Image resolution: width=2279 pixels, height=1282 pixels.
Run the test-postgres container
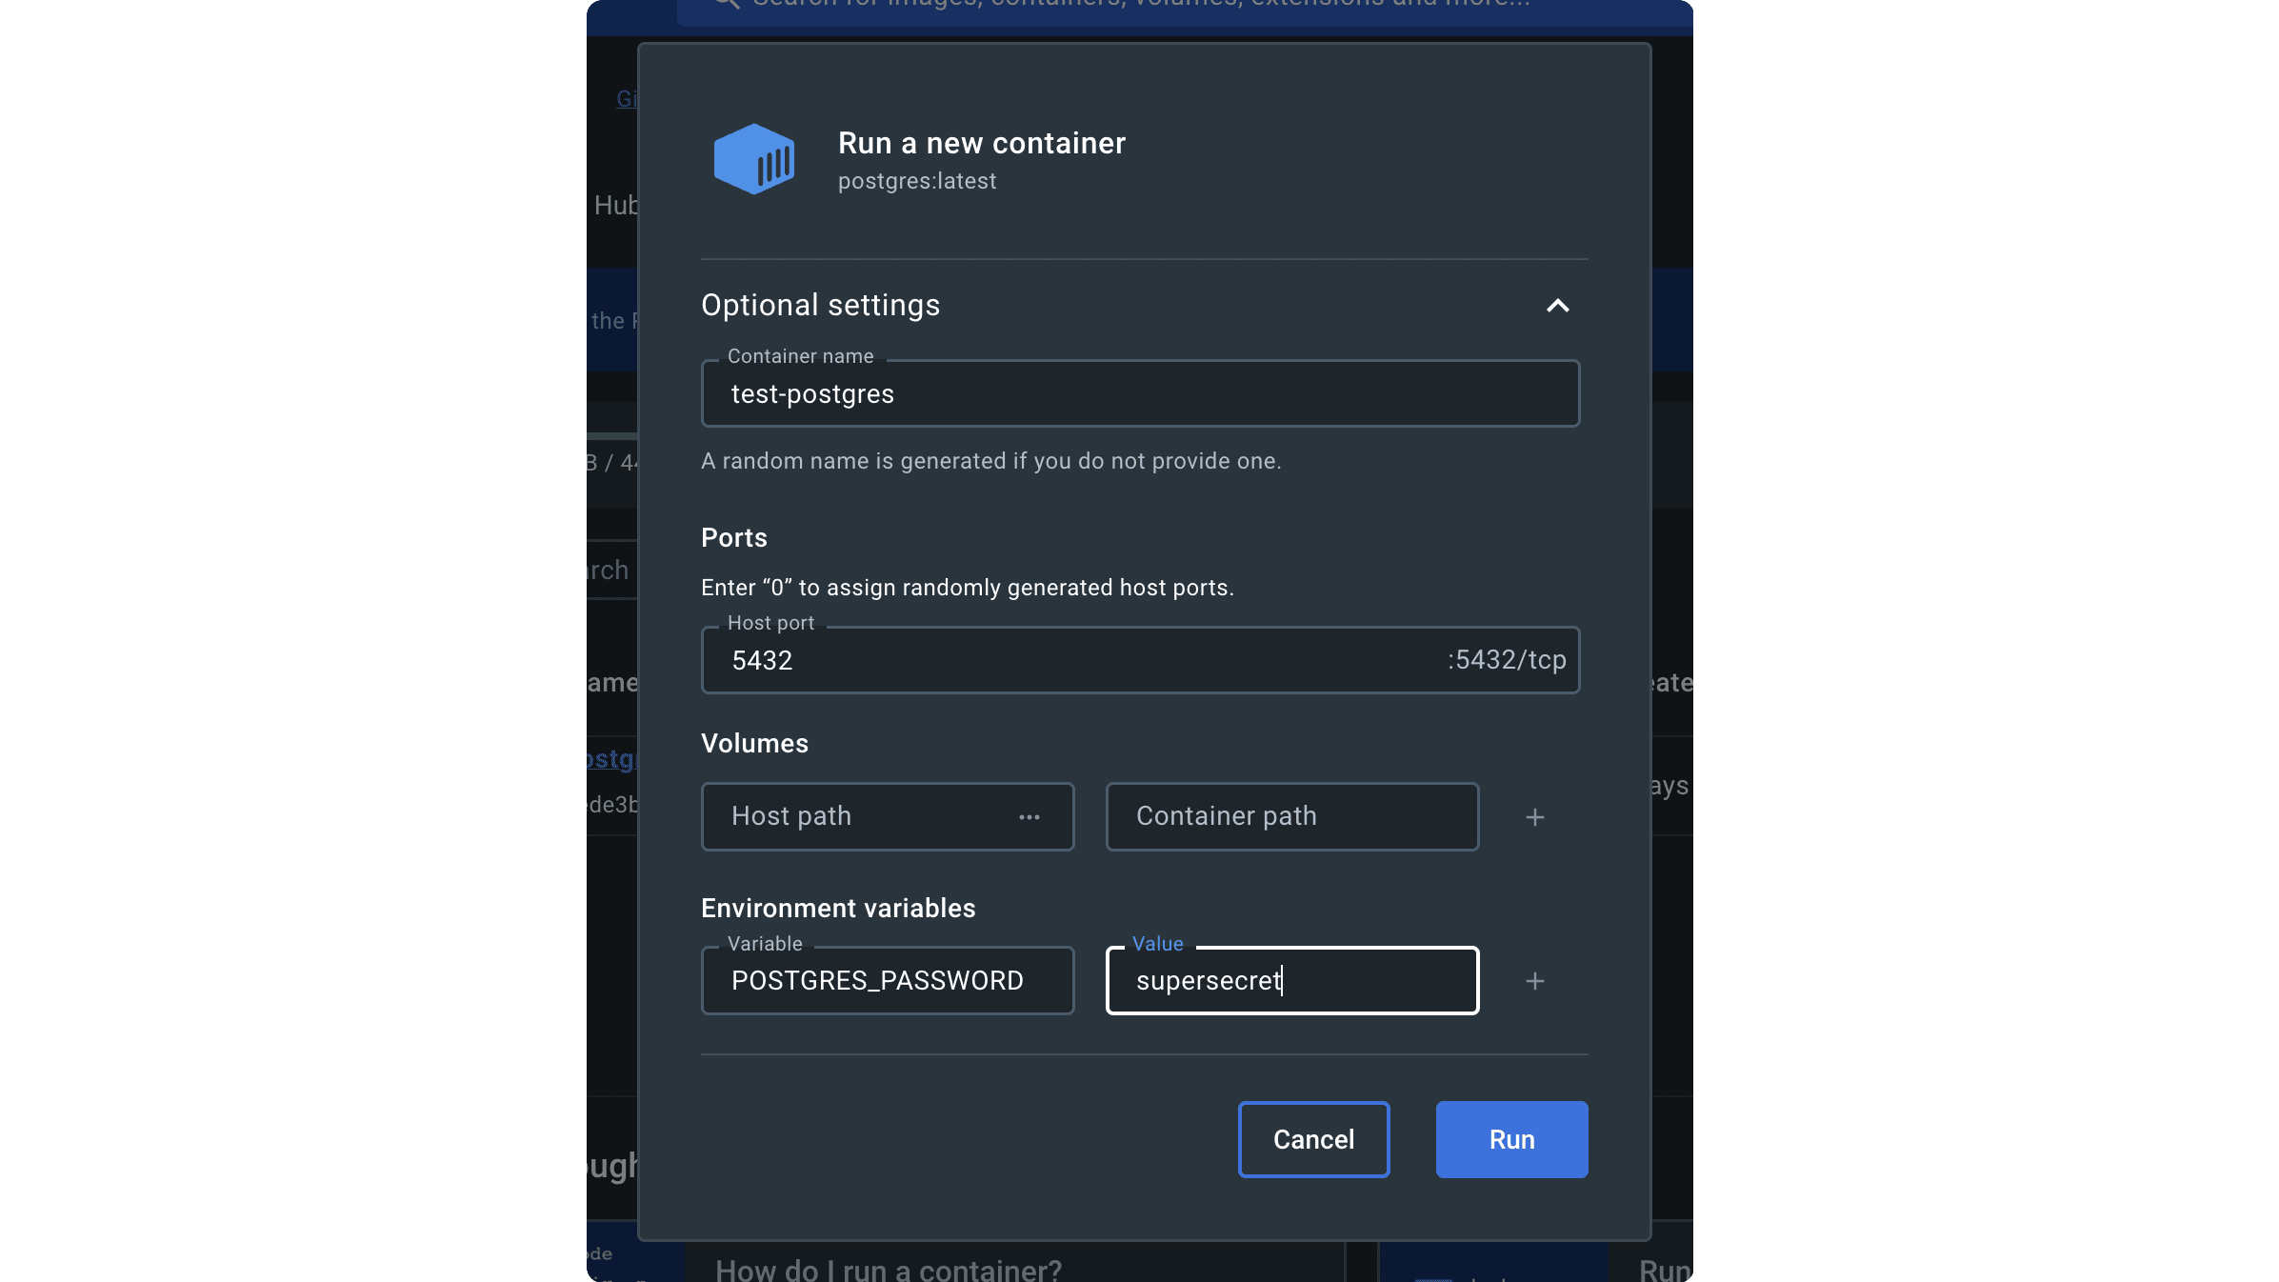click(1510, 1139)
